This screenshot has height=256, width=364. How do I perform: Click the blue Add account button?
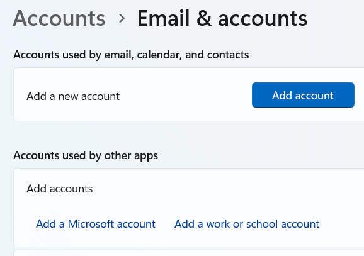303,95
